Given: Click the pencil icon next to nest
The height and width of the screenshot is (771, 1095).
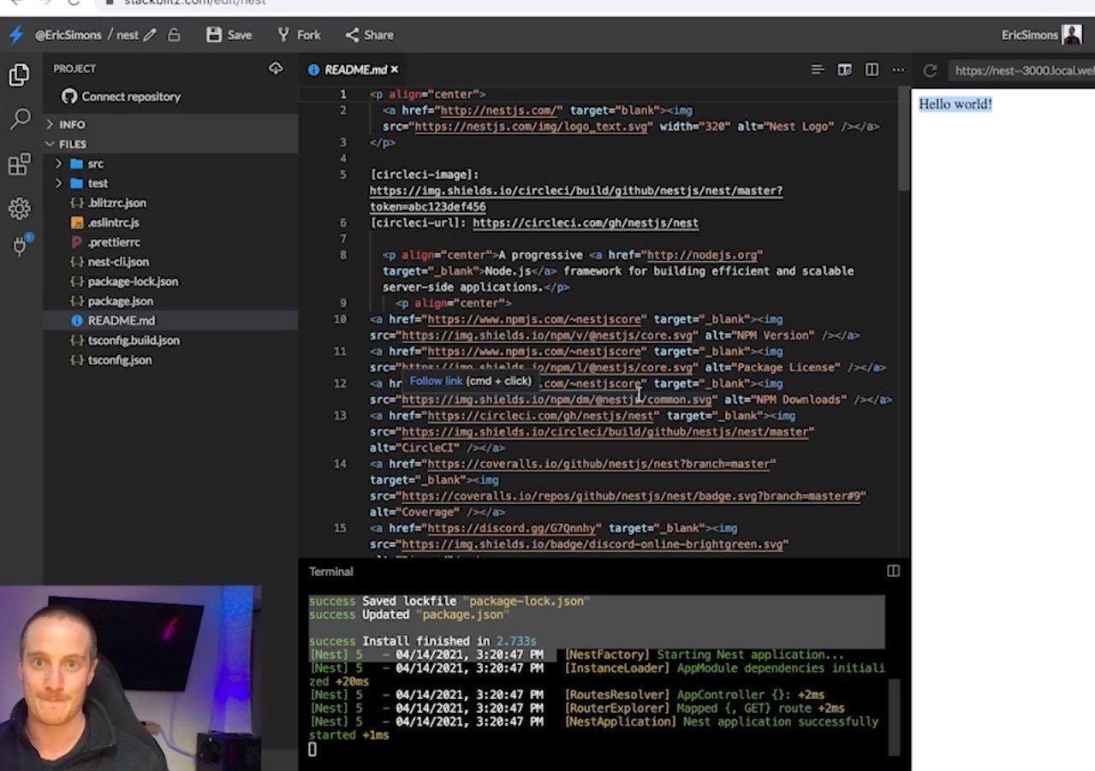Looking at the screenshot, I should [151, 35].
